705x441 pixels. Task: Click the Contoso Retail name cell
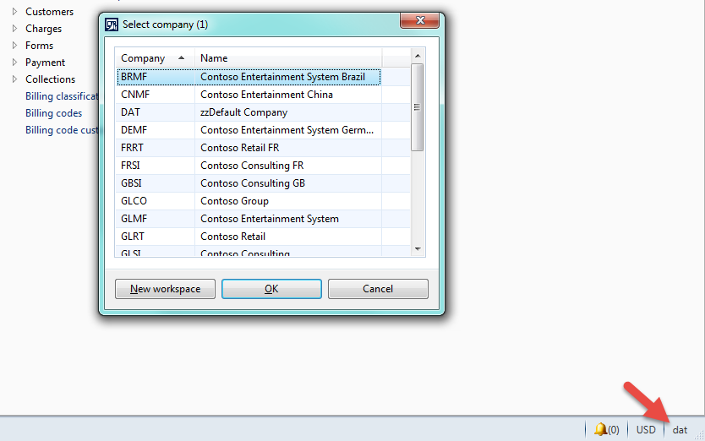point(288,237)
